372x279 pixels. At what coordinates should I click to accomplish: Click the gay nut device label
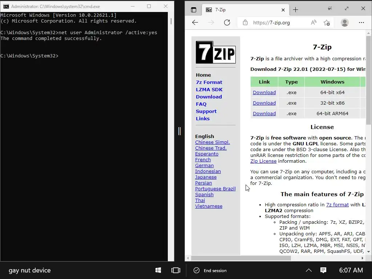(x=30, y=270)
